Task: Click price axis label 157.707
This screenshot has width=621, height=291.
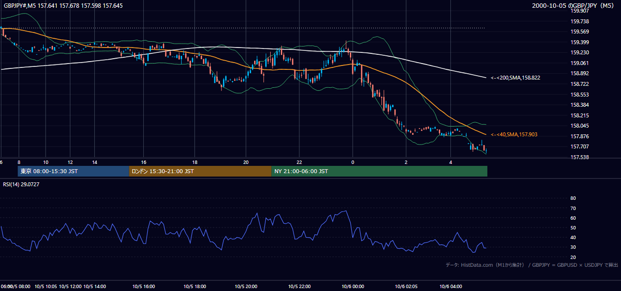Action: 580,146
